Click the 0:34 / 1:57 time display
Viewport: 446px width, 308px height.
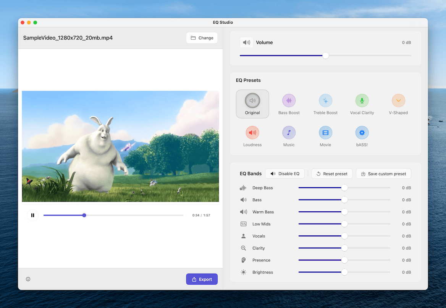(x=201, y=215)
